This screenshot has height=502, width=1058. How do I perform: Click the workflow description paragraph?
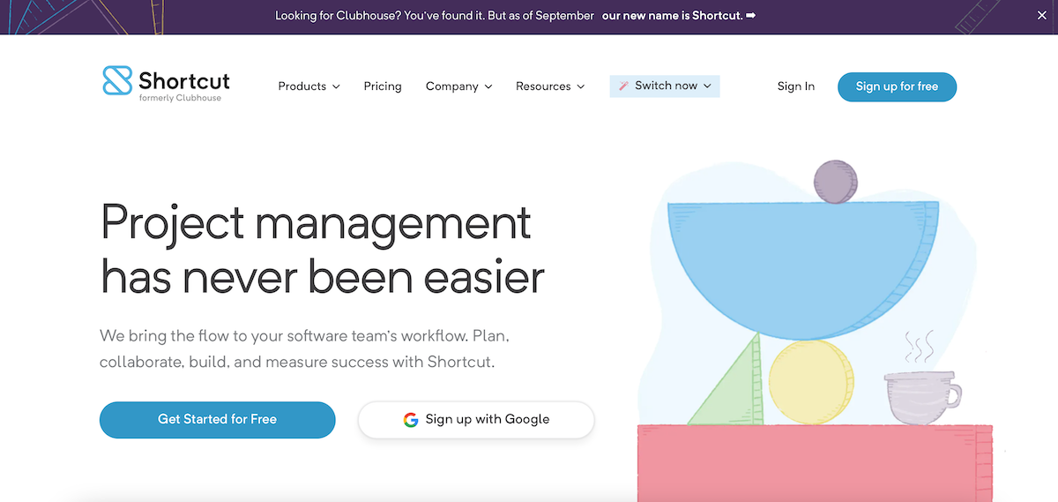coord(304,349)
